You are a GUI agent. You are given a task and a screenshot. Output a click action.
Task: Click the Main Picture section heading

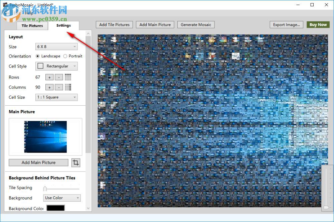[x=22, y=112]
